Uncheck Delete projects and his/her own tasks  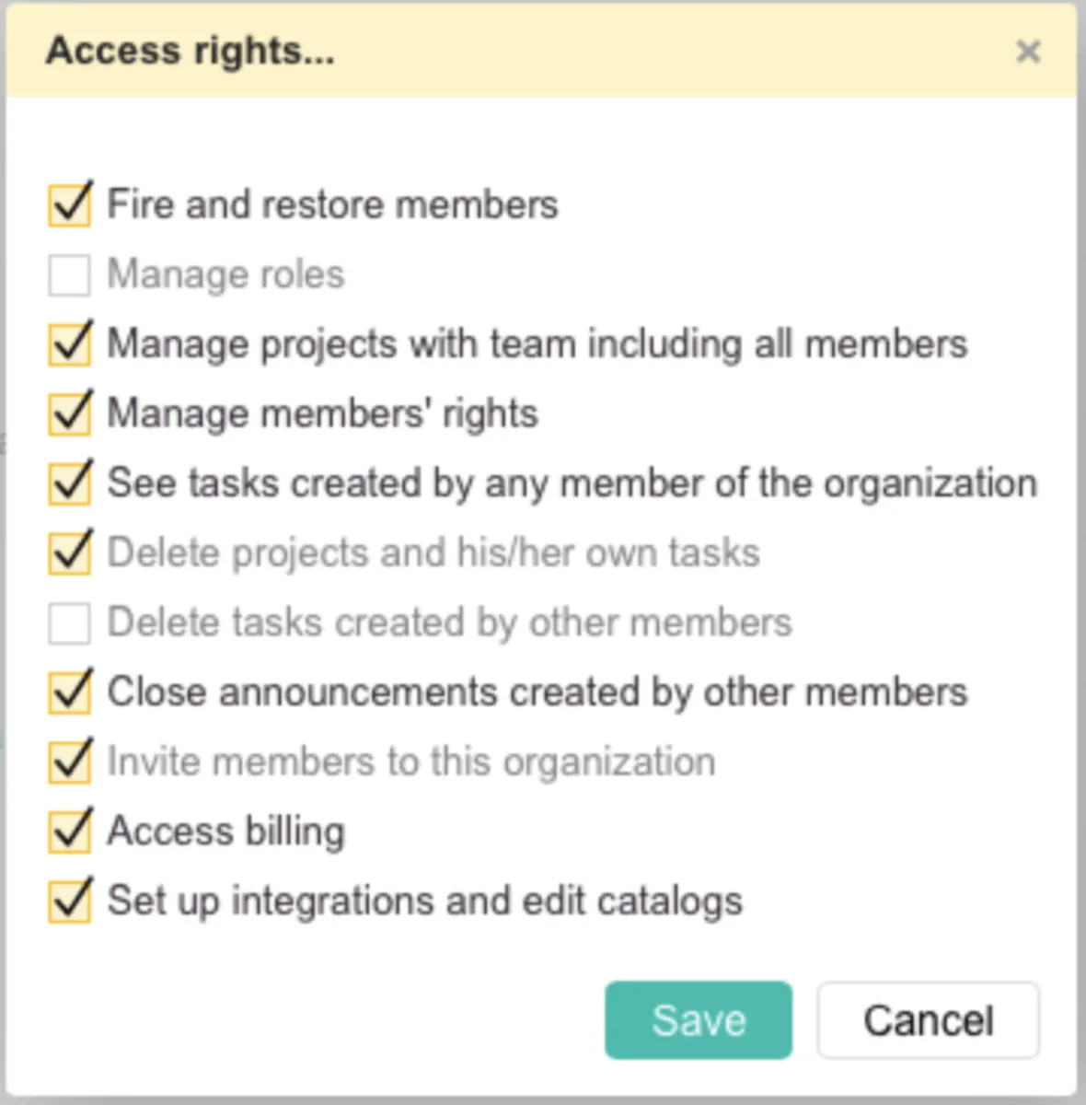tap(70, 552)
